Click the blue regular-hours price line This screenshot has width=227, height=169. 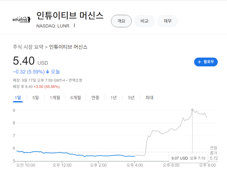tap(76, 154)
